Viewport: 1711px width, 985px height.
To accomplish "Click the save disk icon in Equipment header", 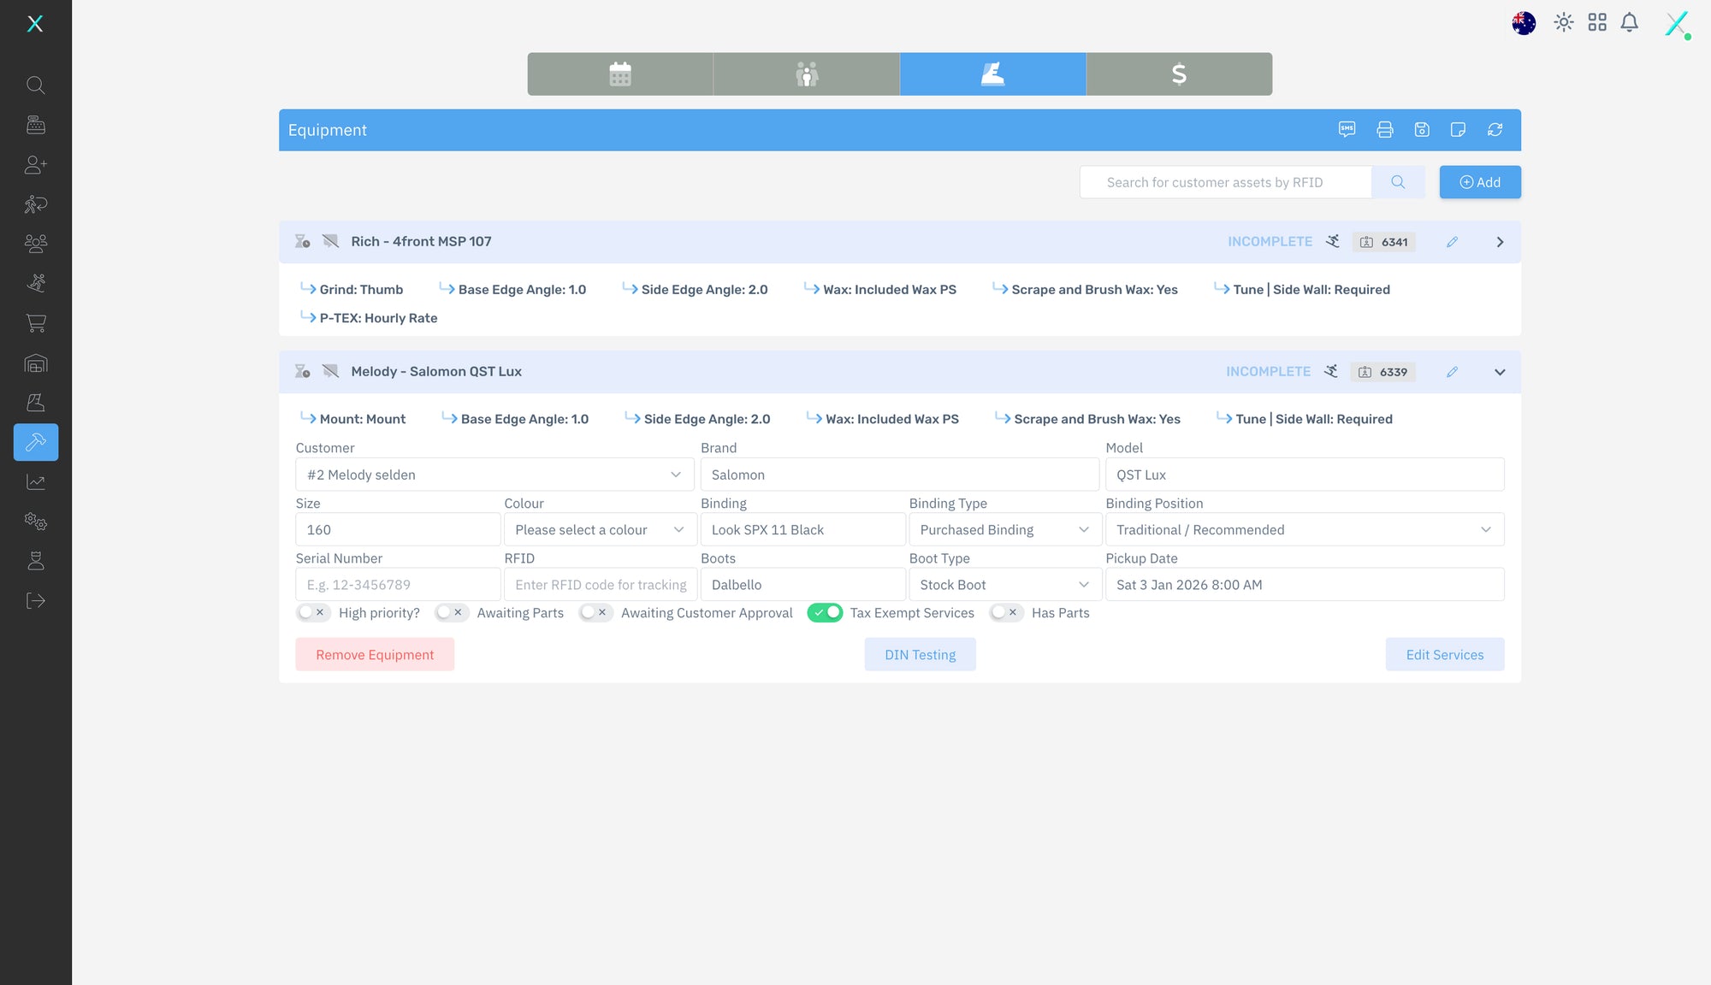I will point(1421,130).
